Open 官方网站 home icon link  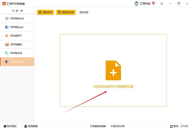click(x=5, y=126)
